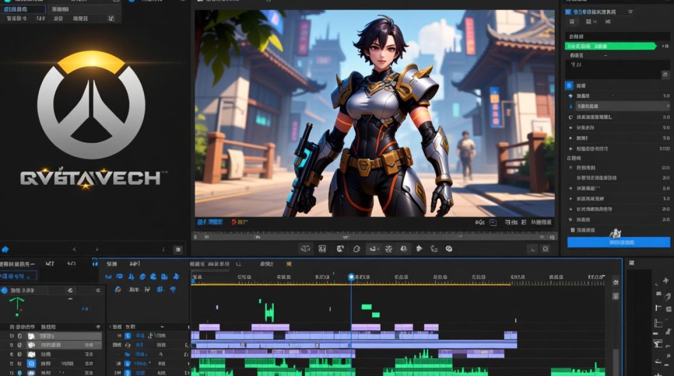Click the last blue tool icon in the timeline toolbar's top row
This screenshot has width=674, height=376.
(176, 276)
